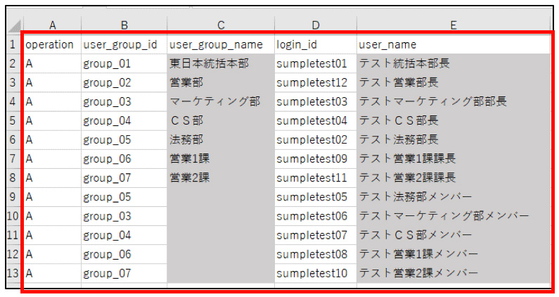
Task: Select cell containing テストＣＳ部長
Action: click(454, 120)
